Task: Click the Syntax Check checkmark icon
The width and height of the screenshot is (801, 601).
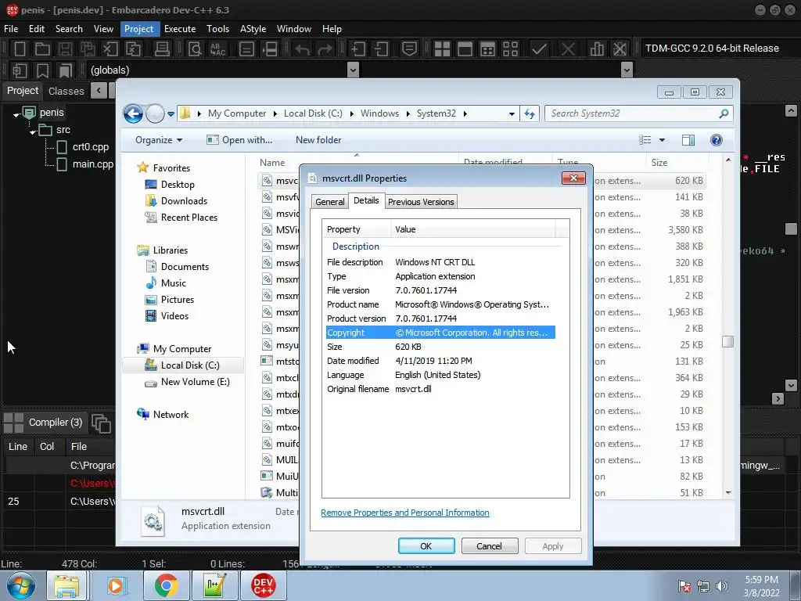Action: pos(538,49)
